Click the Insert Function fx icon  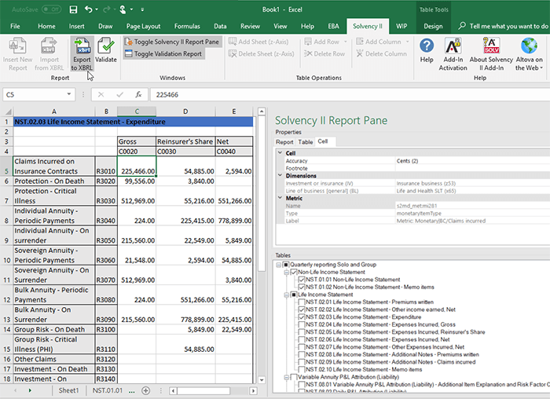(138, 94)
